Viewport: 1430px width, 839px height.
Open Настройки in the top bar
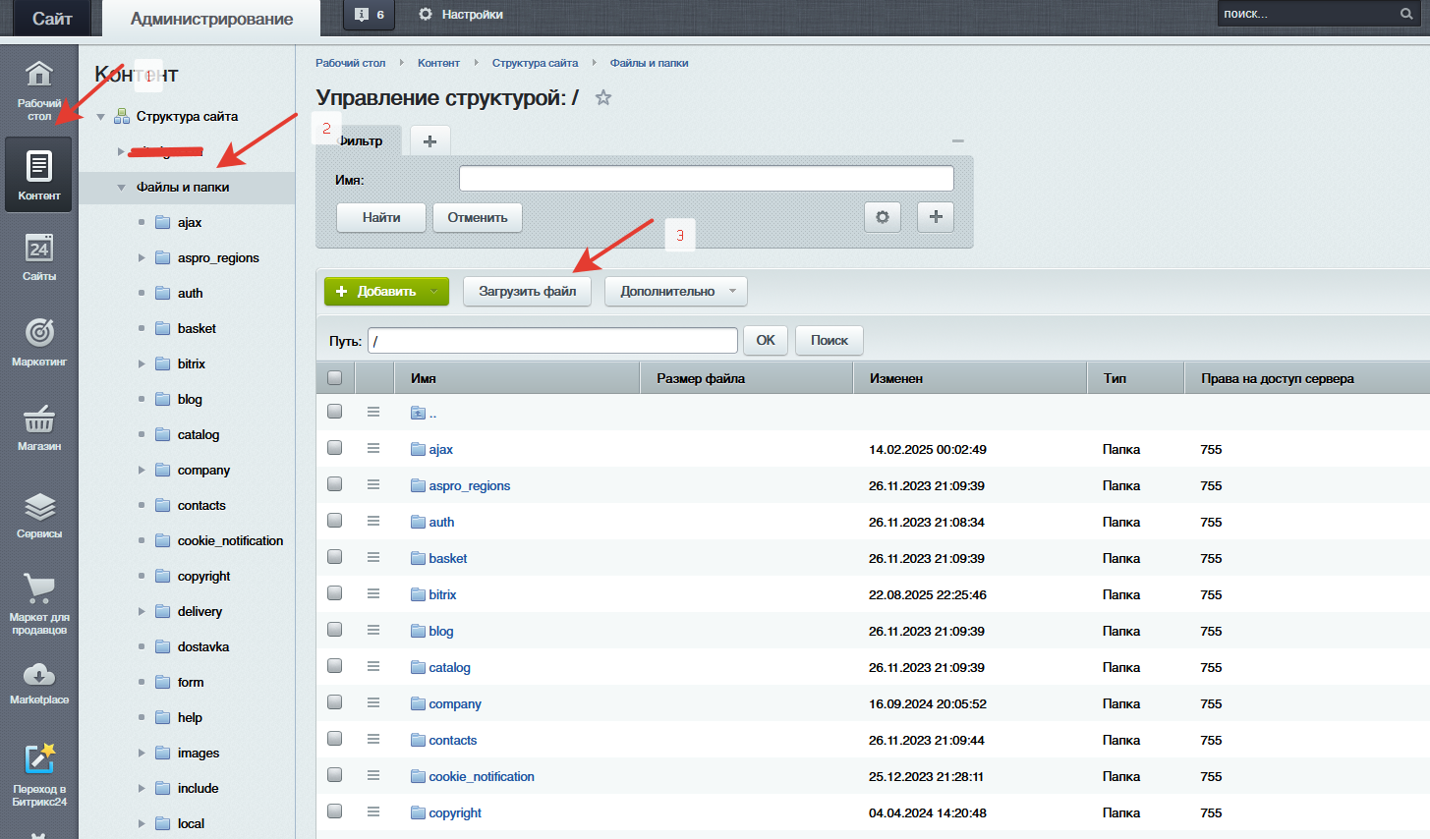pos(461,15)
